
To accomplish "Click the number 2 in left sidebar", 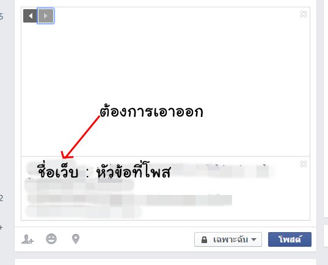I will click(1, 198).
